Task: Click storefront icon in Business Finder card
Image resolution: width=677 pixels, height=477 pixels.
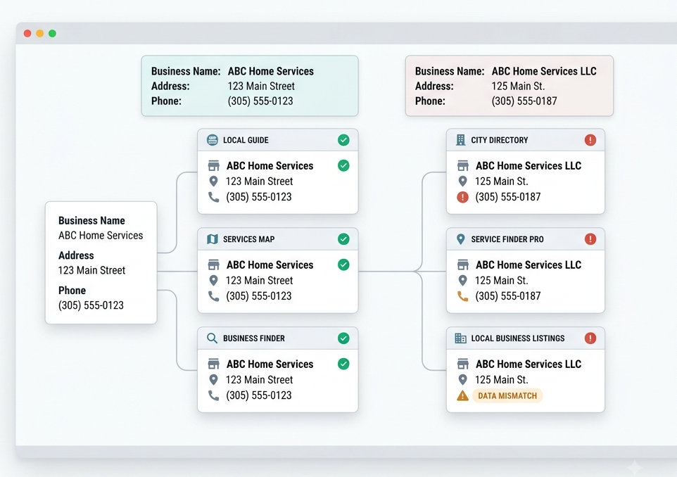Action: [x=214, y=364]
